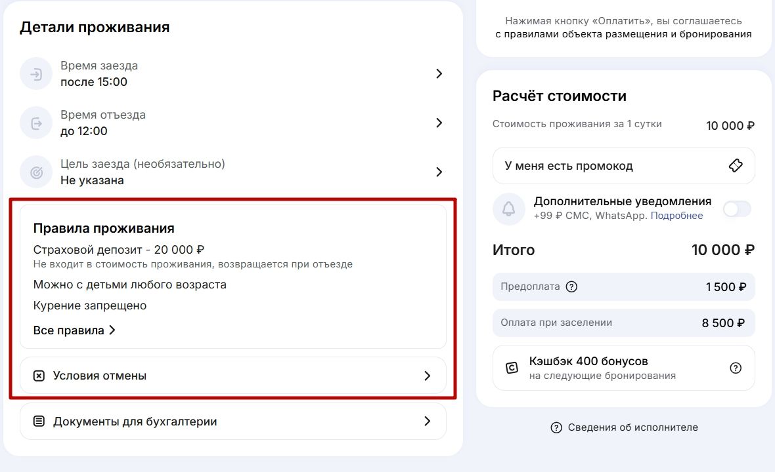Viewport: 775px width, 472px height.
Task: Open the Все правила link
Action: tap(74, 330)
